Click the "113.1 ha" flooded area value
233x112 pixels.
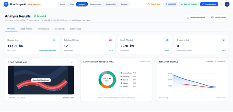pos(15,46)
